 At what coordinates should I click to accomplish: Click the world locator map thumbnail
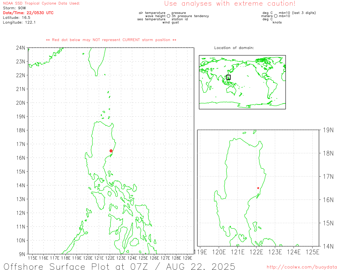point(242,82)
